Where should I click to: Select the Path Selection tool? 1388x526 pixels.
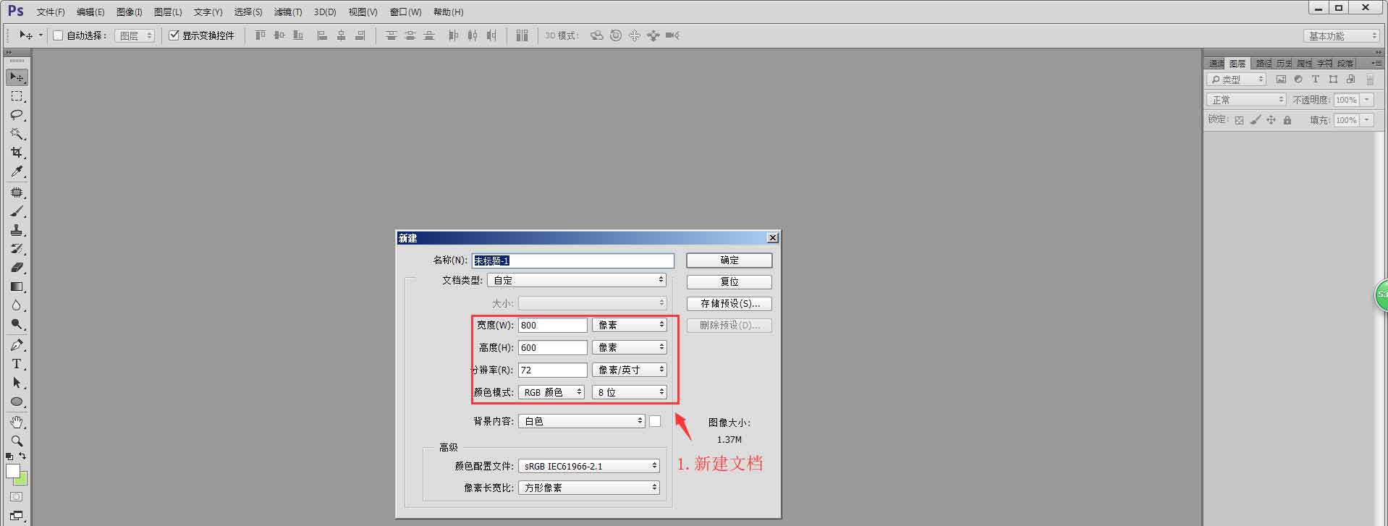click(17, 383)
